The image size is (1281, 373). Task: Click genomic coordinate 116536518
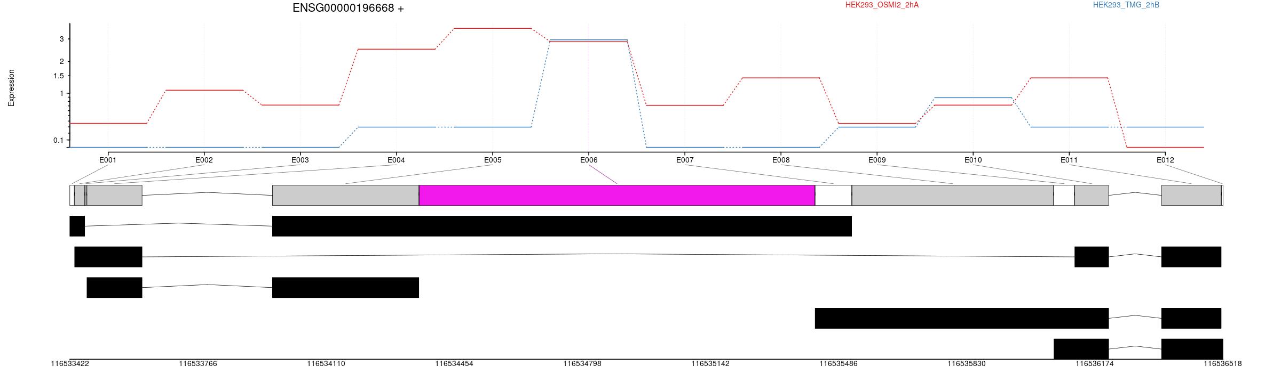[1223, 364]
